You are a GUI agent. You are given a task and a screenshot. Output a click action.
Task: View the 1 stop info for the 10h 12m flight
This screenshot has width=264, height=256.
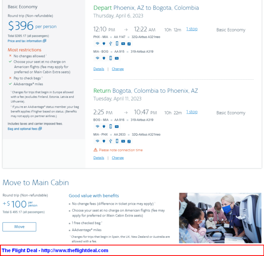click(x=192, y=29)
